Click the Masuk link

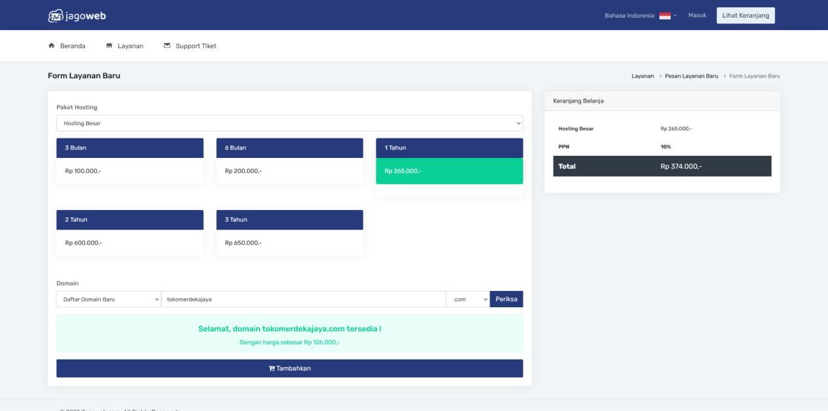(x=697, y=14)
